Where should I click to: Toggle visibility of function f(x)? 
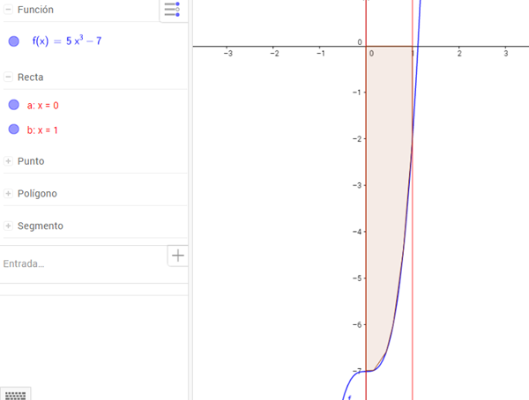[14, 41]
